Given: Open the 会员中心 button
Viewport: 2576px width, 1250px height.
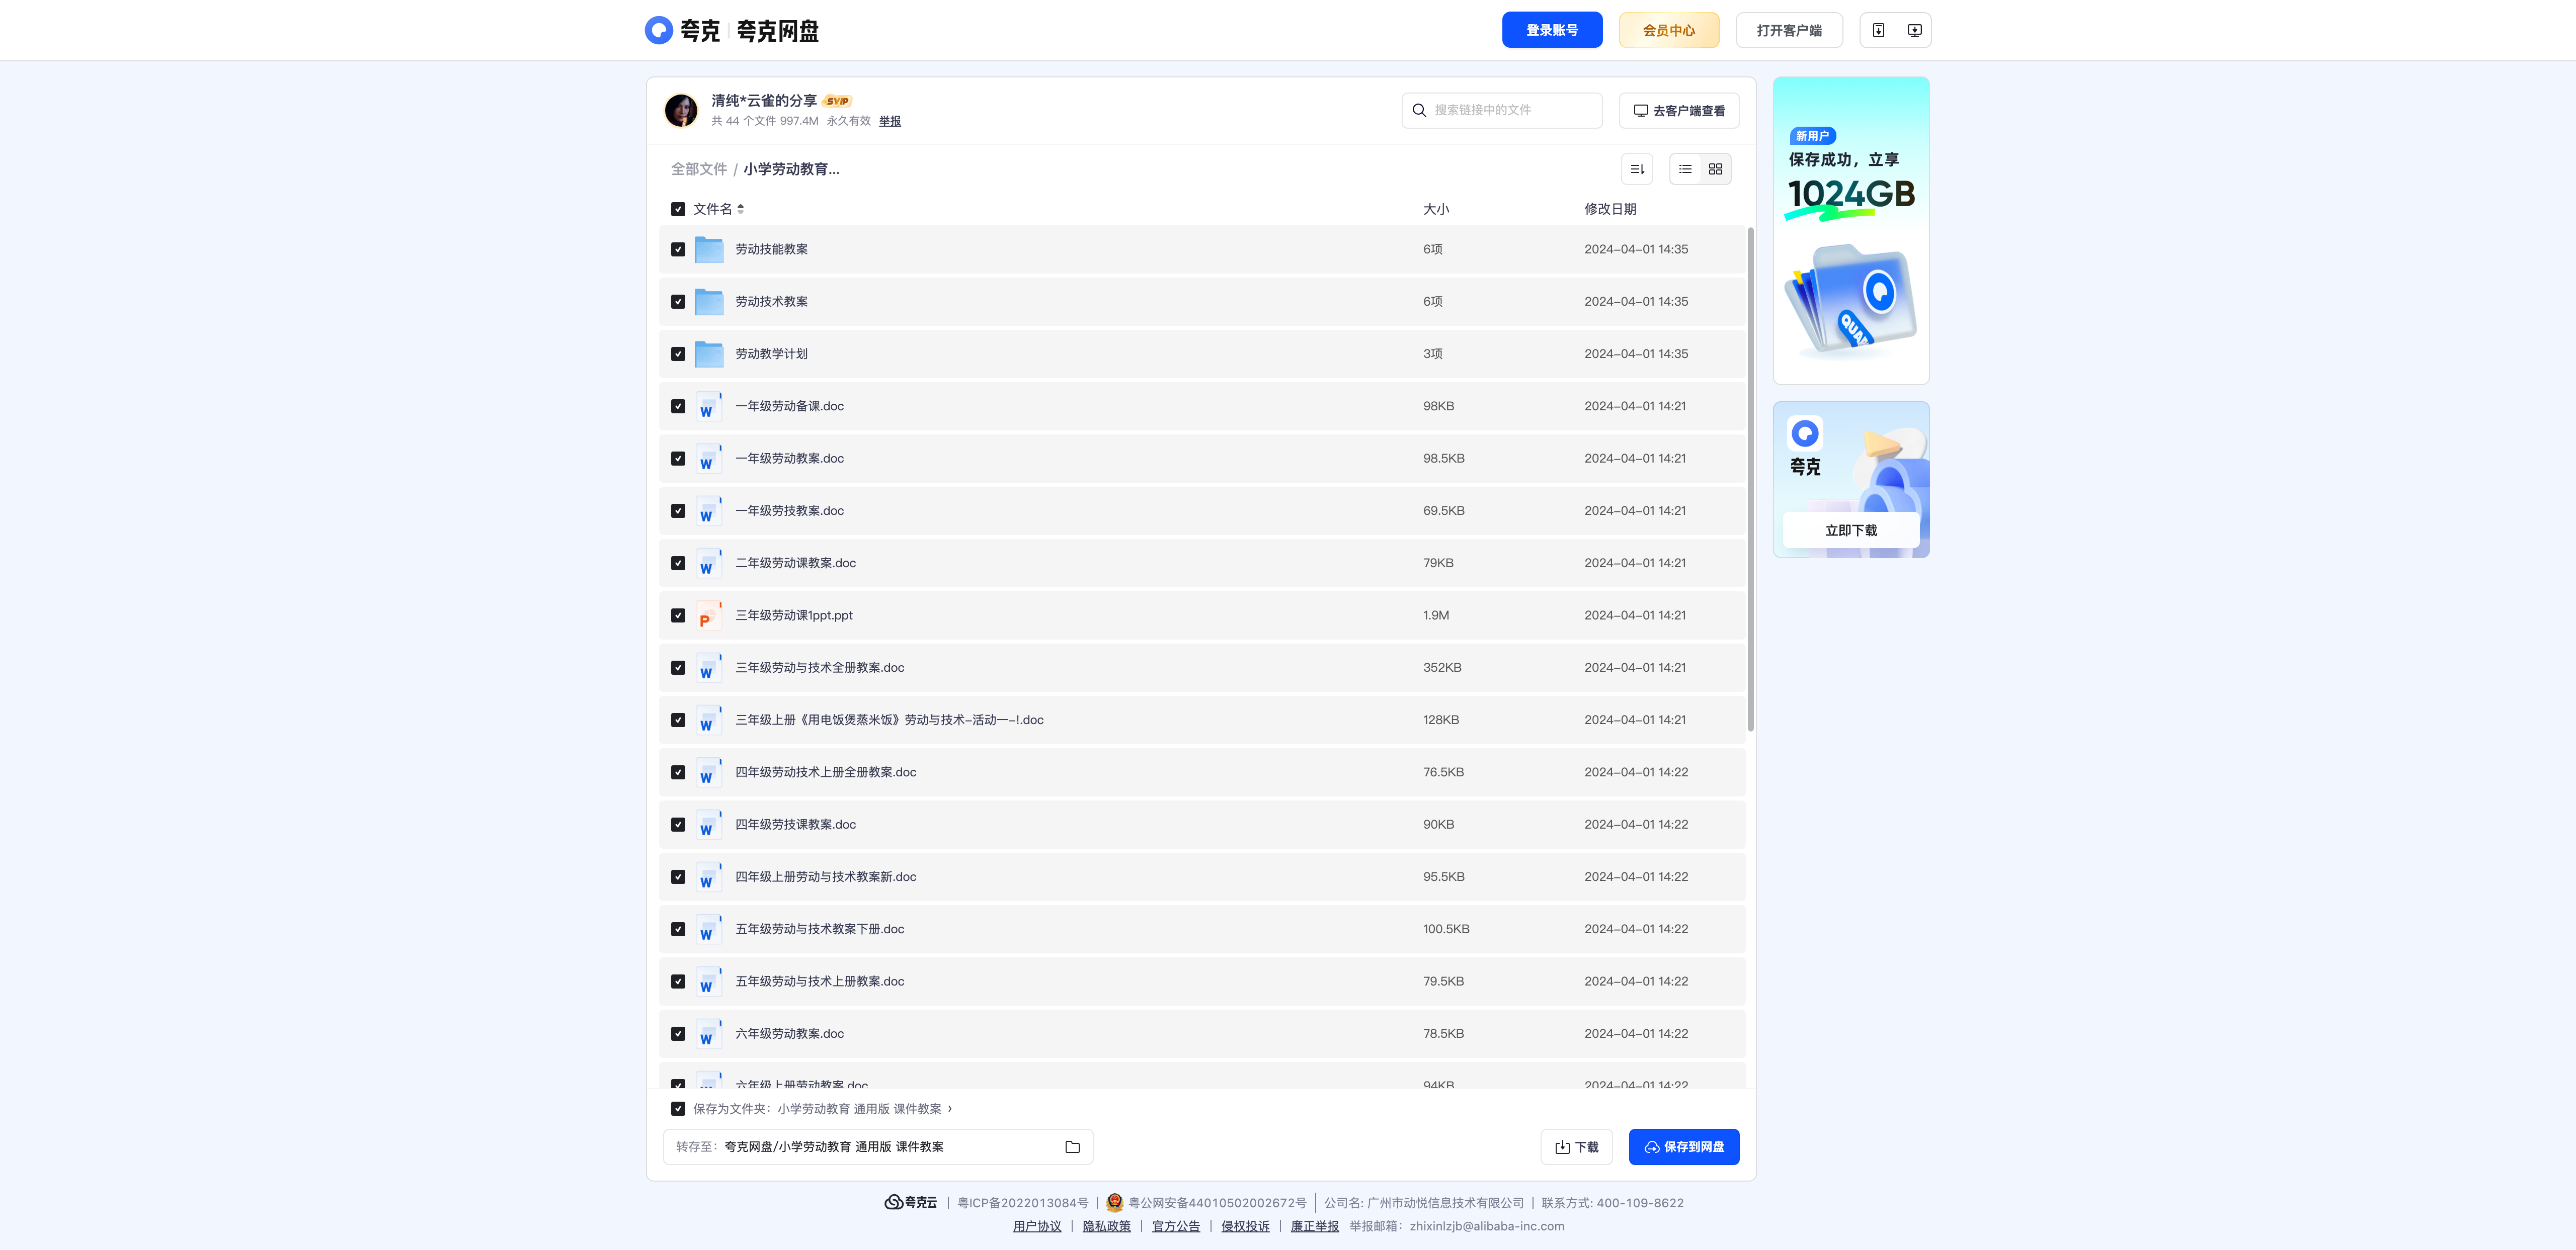Looking at the screenshot, I should pyautogui.click(x=1669, y=30).
